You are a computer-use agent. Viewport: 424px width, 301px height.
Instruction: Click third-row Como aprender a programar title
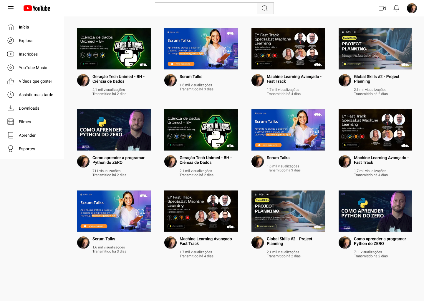pos(380,241)
